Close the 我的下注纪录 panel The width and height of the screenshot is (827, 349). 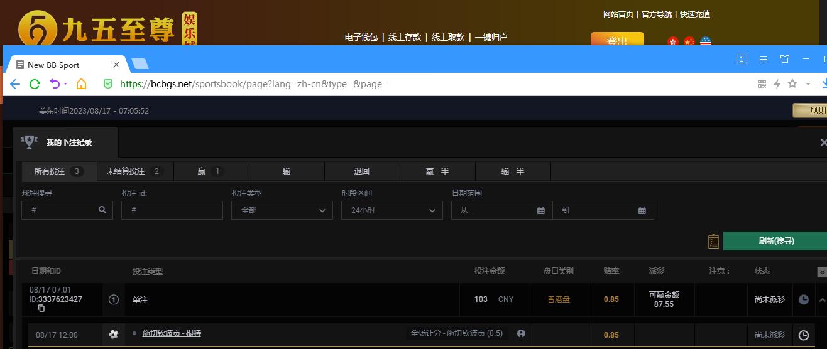pos(823,142)
